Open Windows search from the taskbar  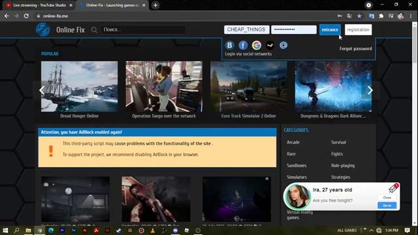point(16,230)
